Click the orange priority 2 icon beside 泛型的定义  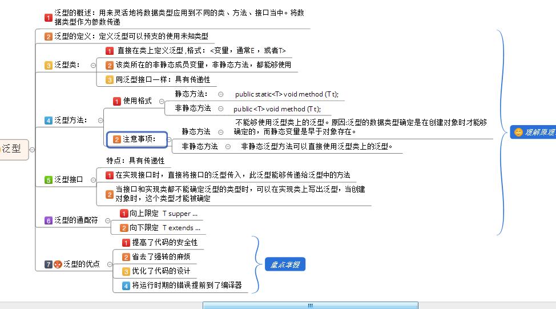(x=49, y=37)
